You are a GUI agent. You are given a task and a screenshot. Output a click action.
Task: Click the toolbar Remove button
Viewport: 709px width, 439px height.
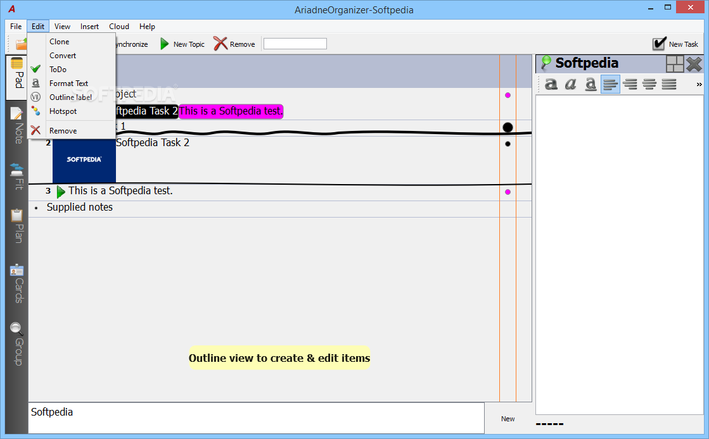(x=234, y=44)
